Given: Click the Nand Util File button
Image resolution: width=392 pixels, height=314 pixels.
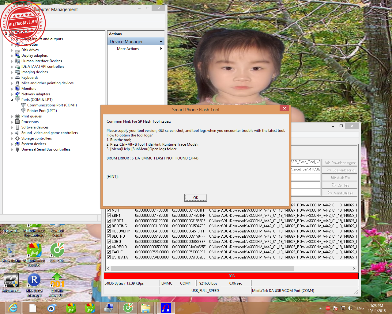Looking at the screenshot, I should pos(340,193).
